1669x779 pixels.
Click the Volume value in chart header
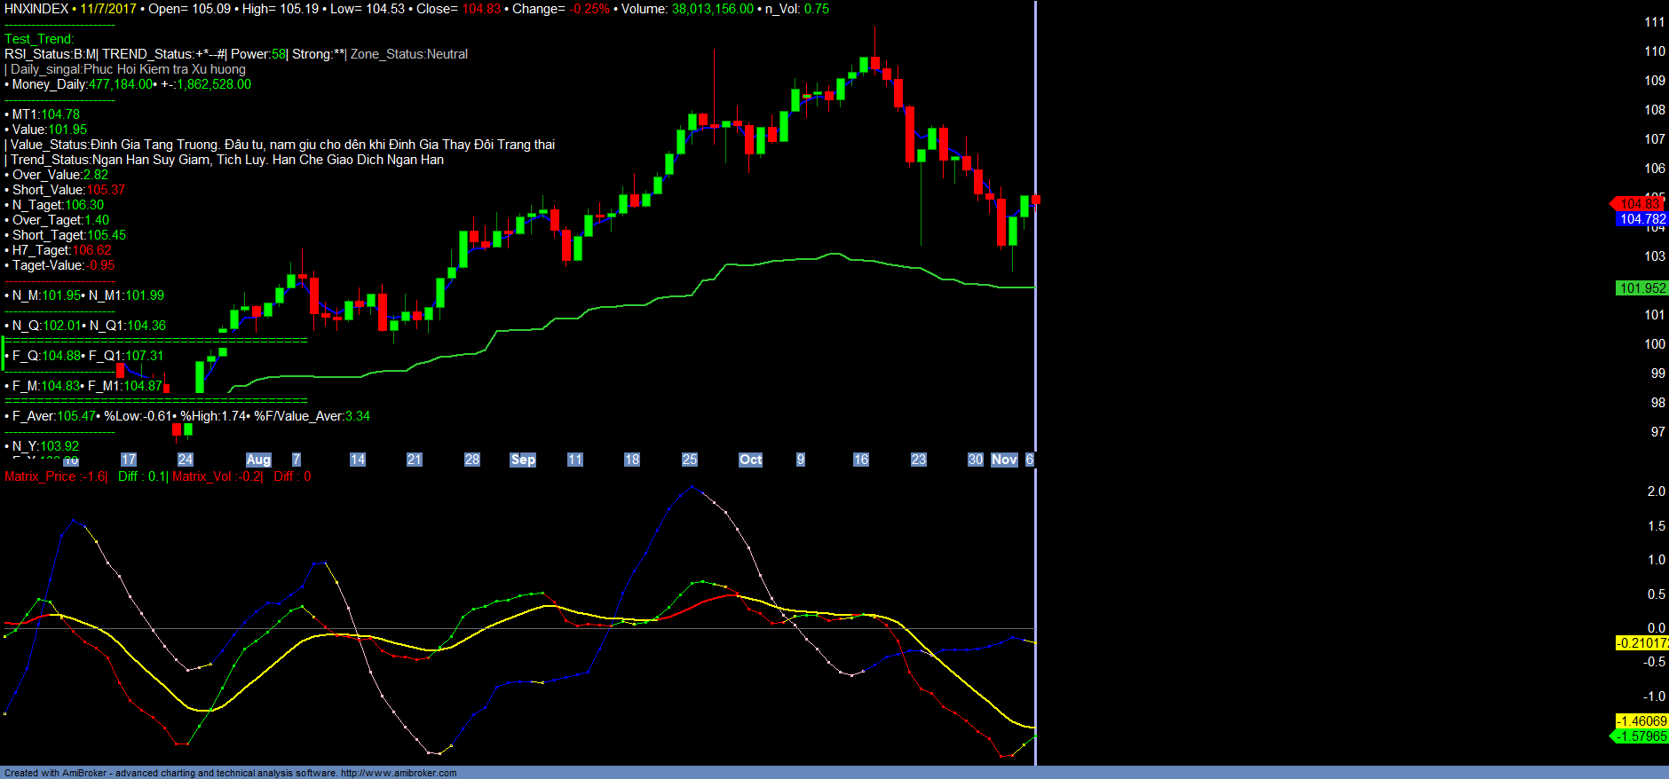click(x=712, y=9)
